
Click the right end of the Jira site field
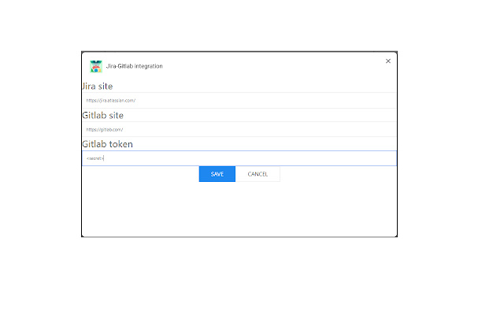tap(386, 101)
